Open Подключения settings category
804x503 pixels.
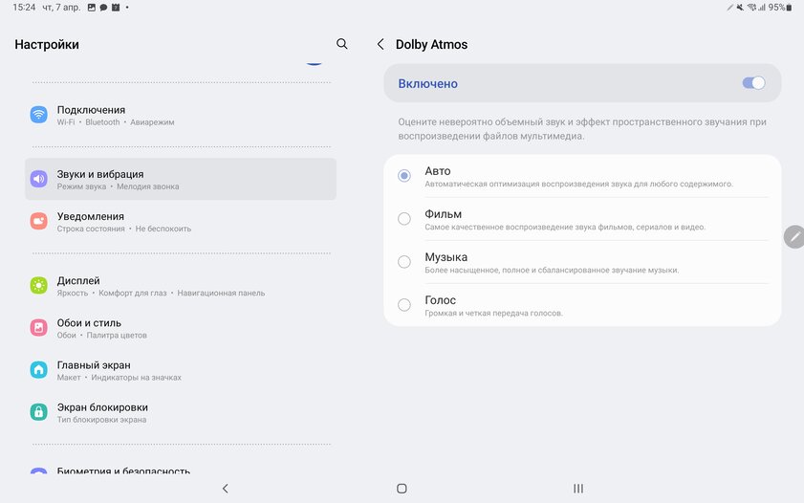pyautogui.click(x=181, y=115)
